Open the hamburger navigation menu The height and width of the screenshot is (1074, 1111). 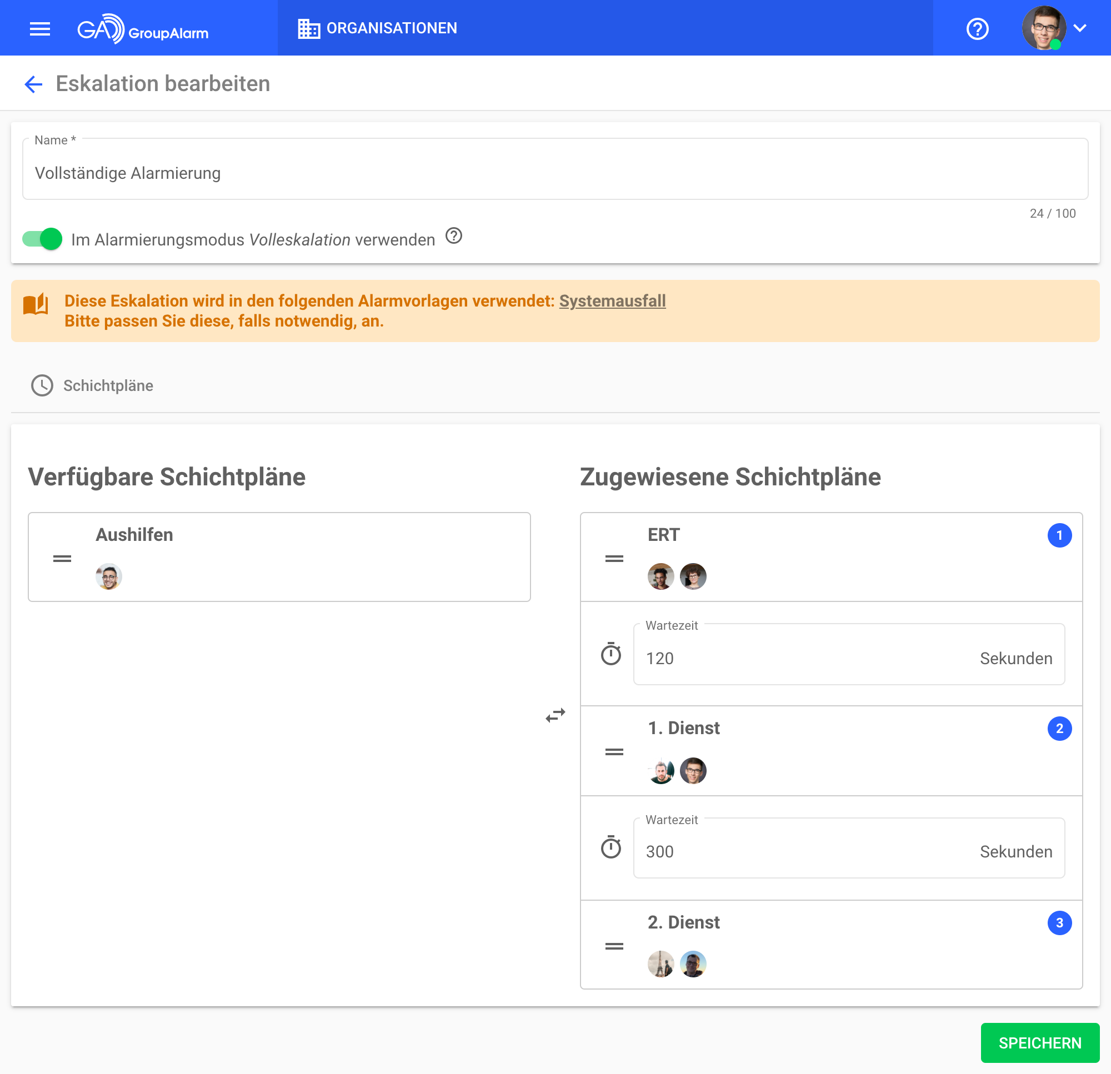click(39, 28)
